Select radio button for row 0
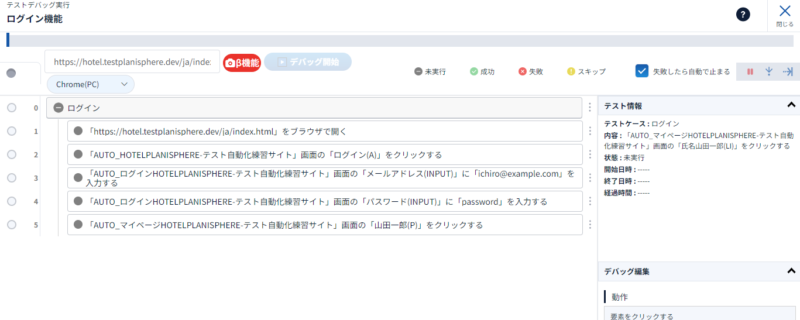The width and height of the screenshot is (800, 320). (x=12, y=108)
